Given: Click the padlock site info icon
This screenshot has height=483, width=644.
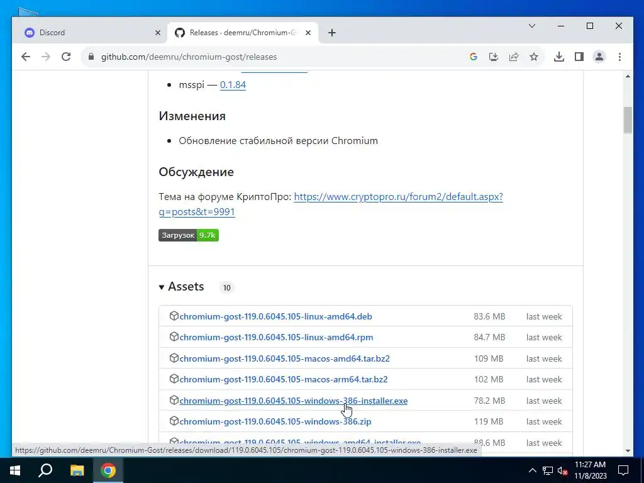Looking at the screenshot, I should 91,57.
